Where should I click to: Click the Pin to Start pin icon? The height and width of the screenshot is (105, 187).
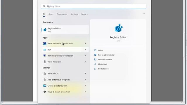pyautogui.click(x=95, y=64)
